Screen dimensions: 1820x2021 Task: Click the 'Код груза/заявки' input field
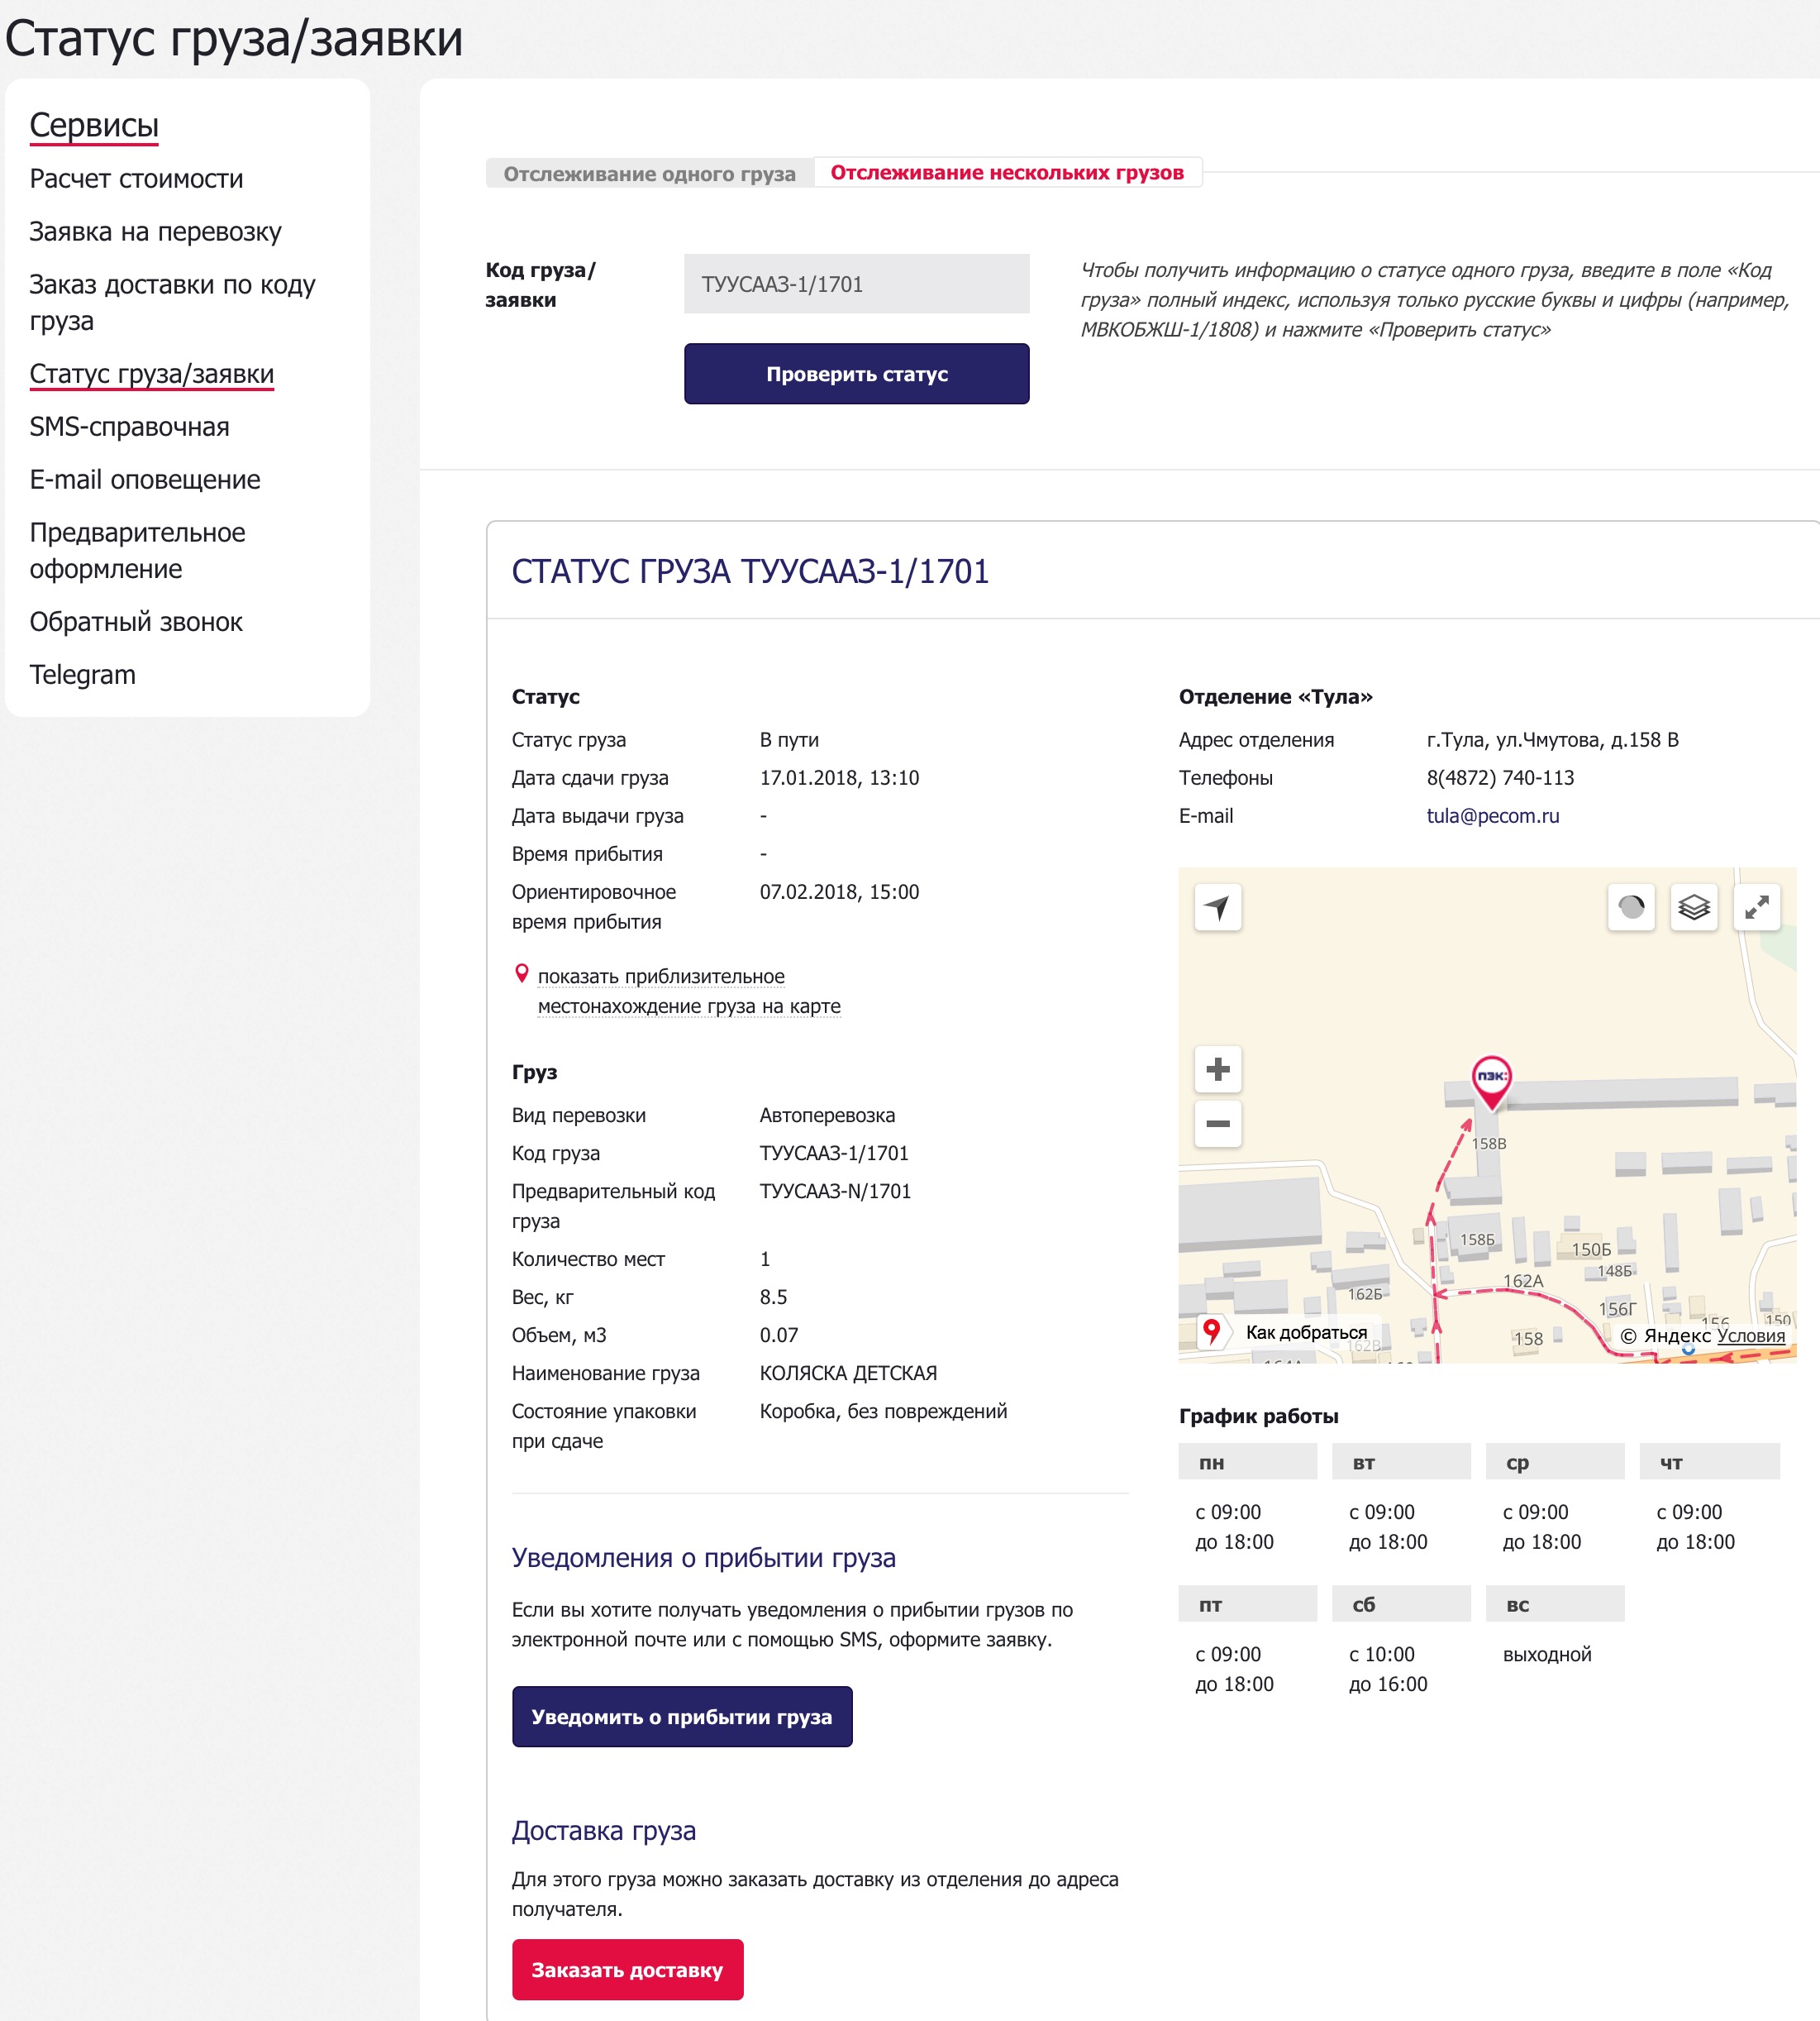857,284
